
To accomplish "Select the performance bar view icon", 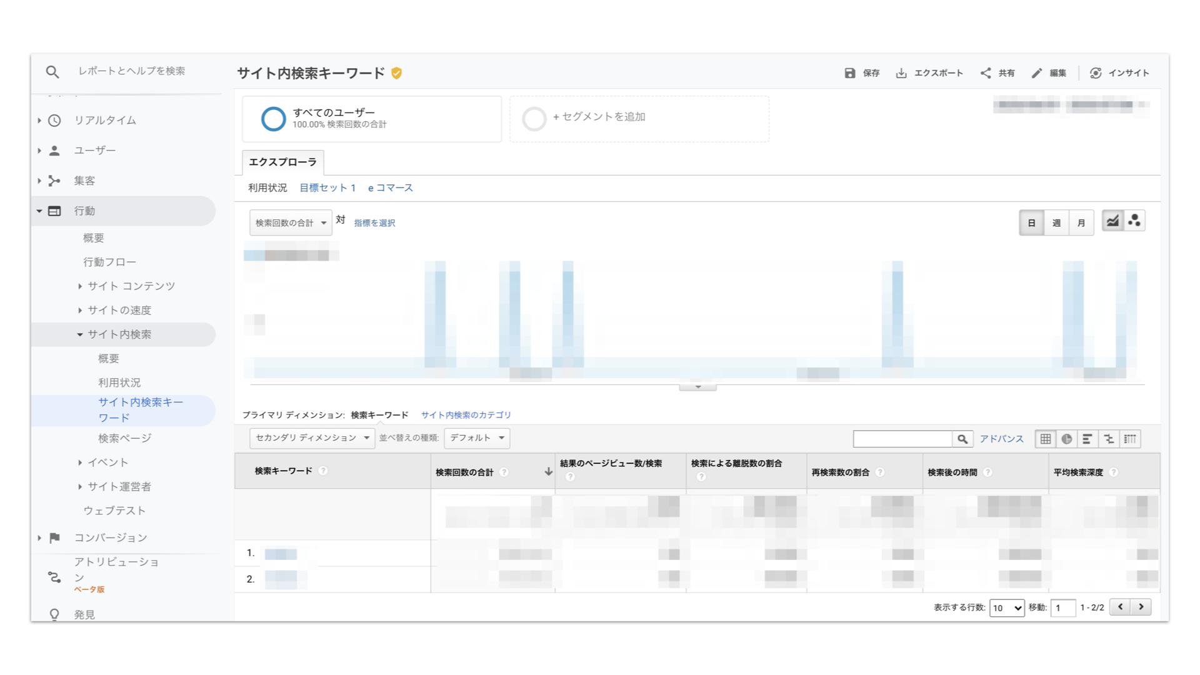I will [1087, 439].
